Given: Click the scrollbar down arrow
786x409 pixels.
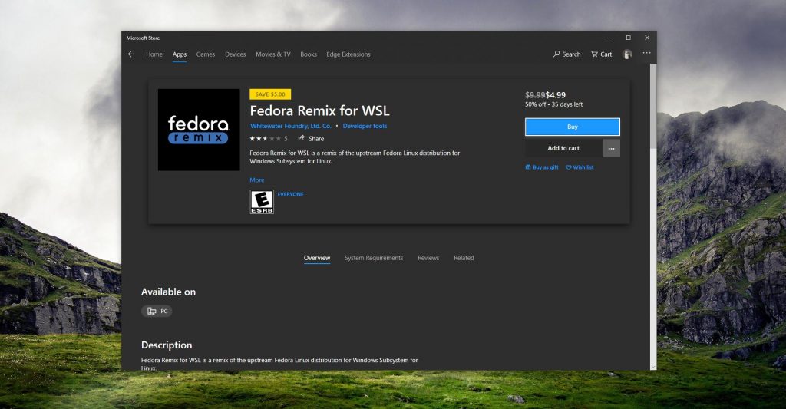Looking at the screenshot, I should click(653, 367).
